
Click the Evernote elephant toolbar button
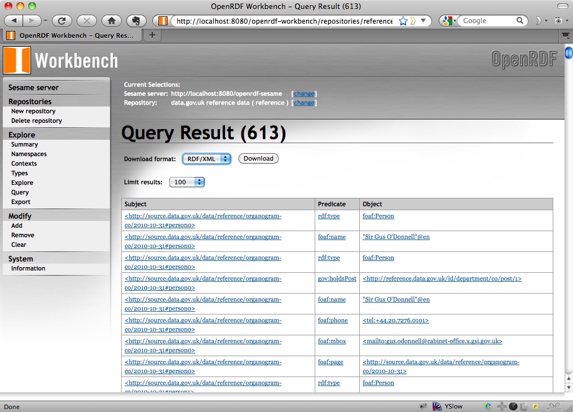point(136,21)
